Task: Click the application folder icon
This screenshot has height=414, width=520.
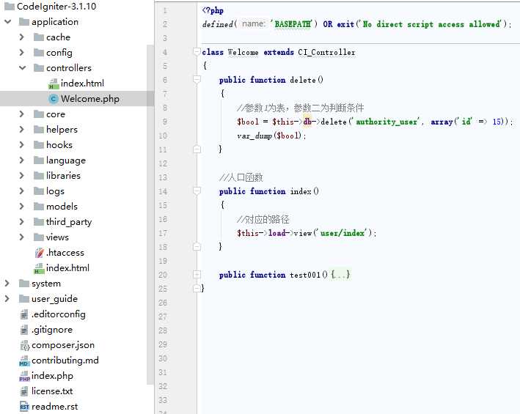Action: (24, 22)
